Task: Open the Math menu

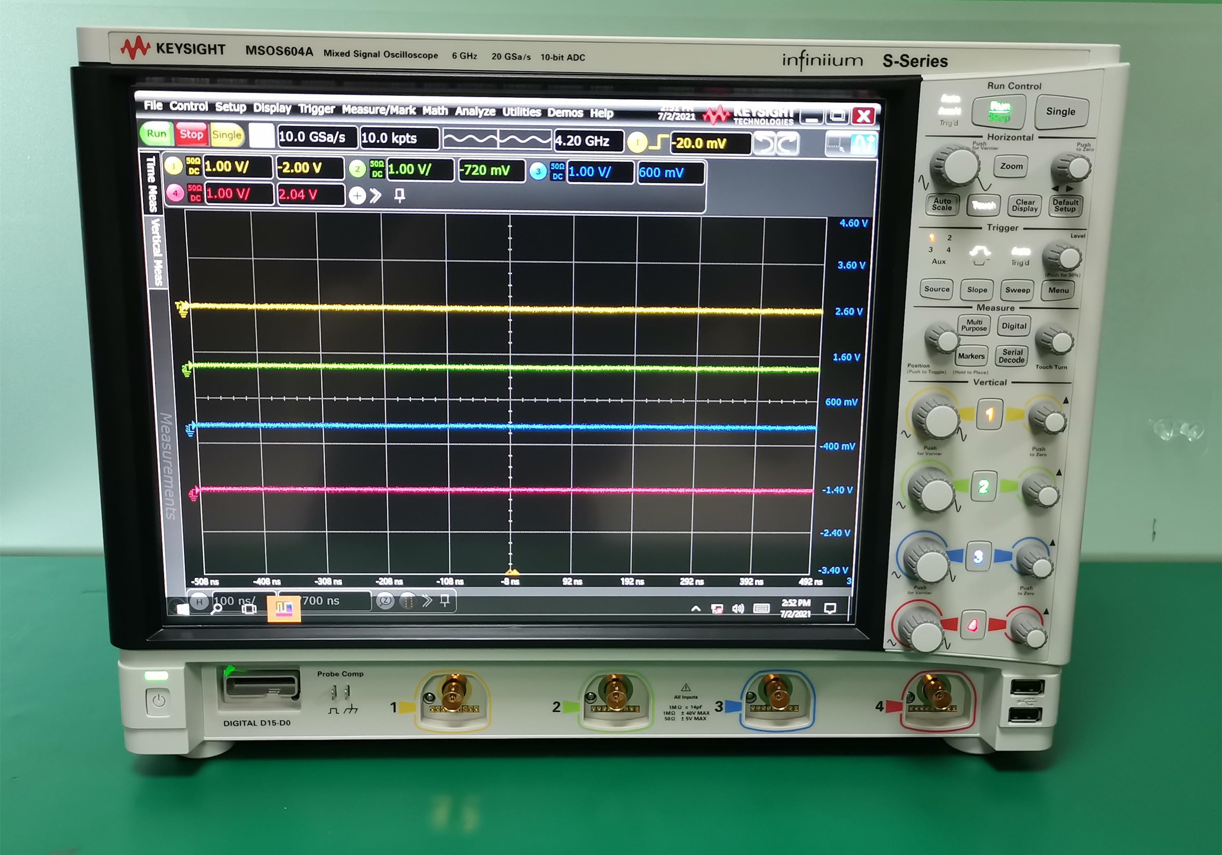Action: coord(435,111)
